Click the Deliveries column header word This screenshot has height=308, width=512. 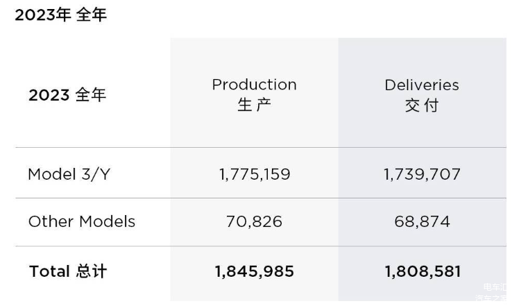click(422, 85)
